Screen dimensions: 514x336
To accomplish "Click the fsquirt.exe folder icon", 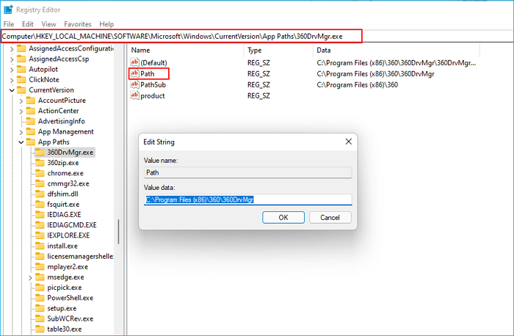I will point(40,205).
